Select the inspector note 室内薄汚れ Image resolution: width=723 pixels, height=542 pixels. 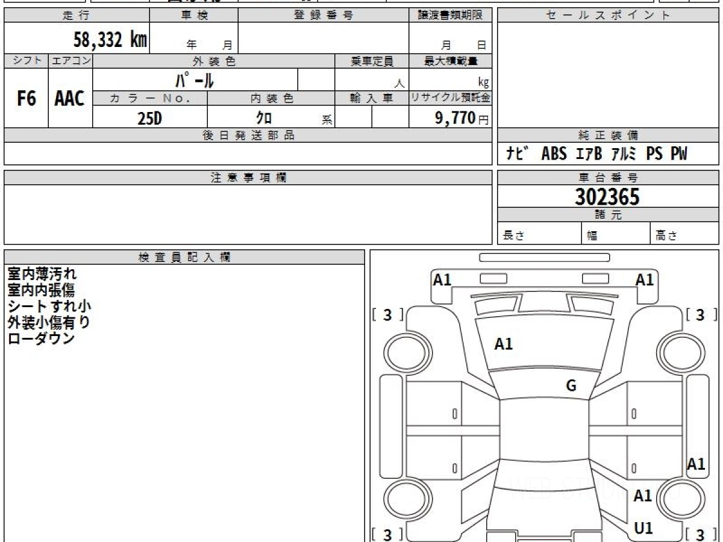click(x=42, y=275)
